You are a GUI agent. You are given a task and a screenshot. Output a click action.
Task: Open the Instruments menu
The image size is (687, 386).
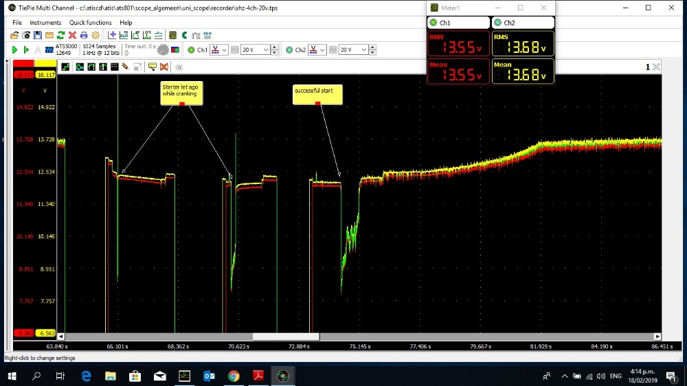[45, 23]
